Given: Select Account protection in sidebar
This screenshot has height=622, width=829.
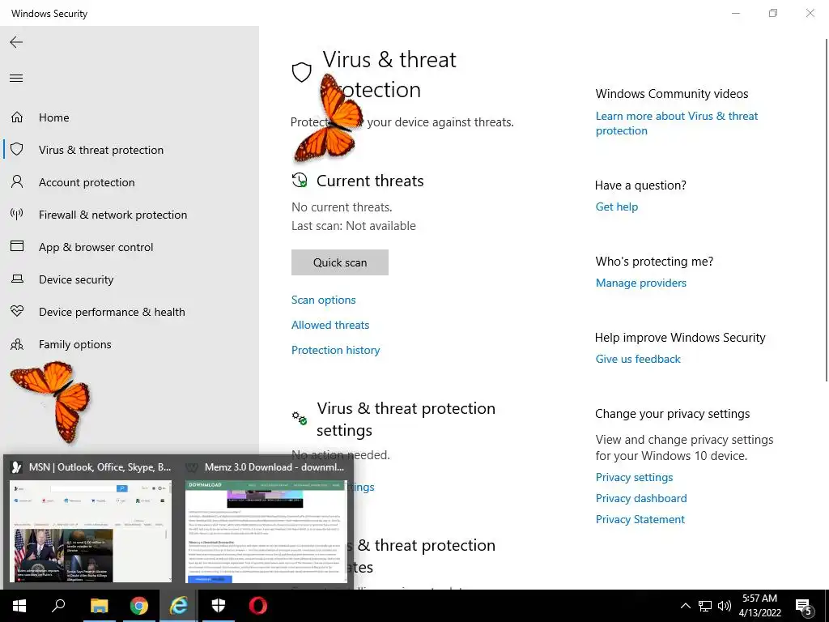Looking at the screenshot, I should [x=130, y=182].
